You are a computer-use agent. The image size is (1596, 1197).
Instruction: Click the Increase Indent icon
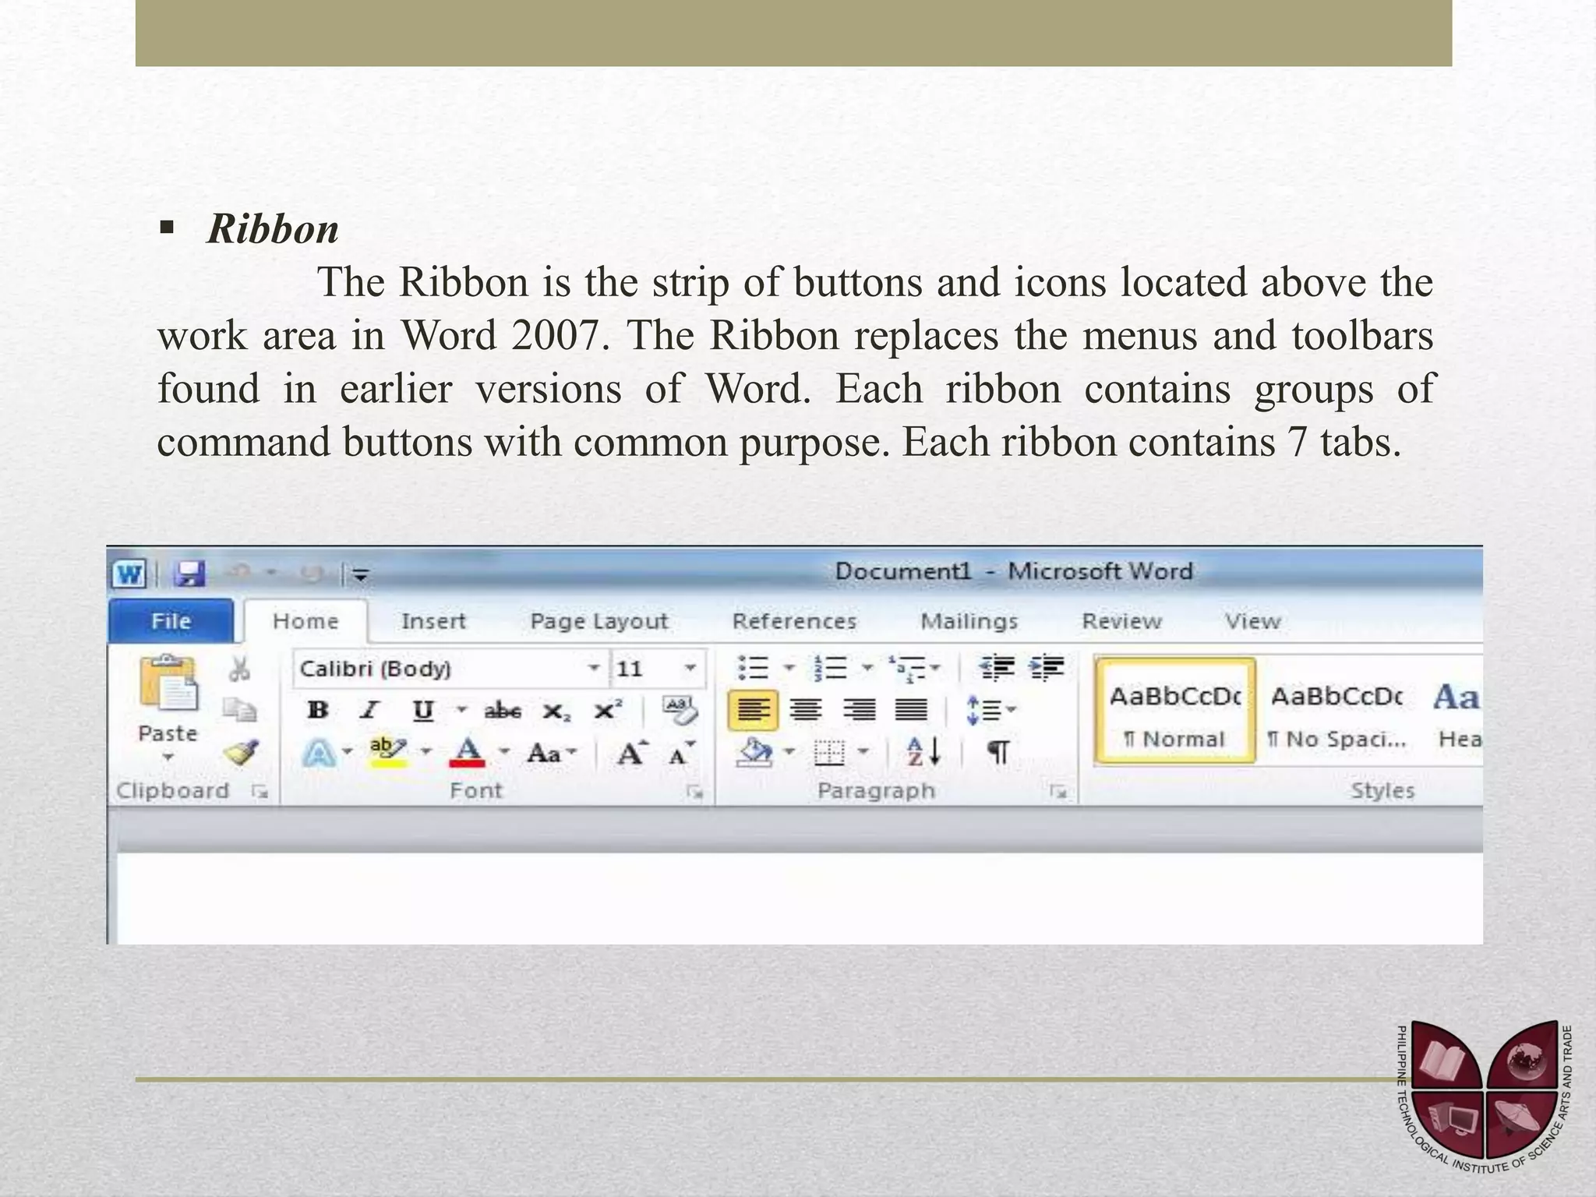1047,668
